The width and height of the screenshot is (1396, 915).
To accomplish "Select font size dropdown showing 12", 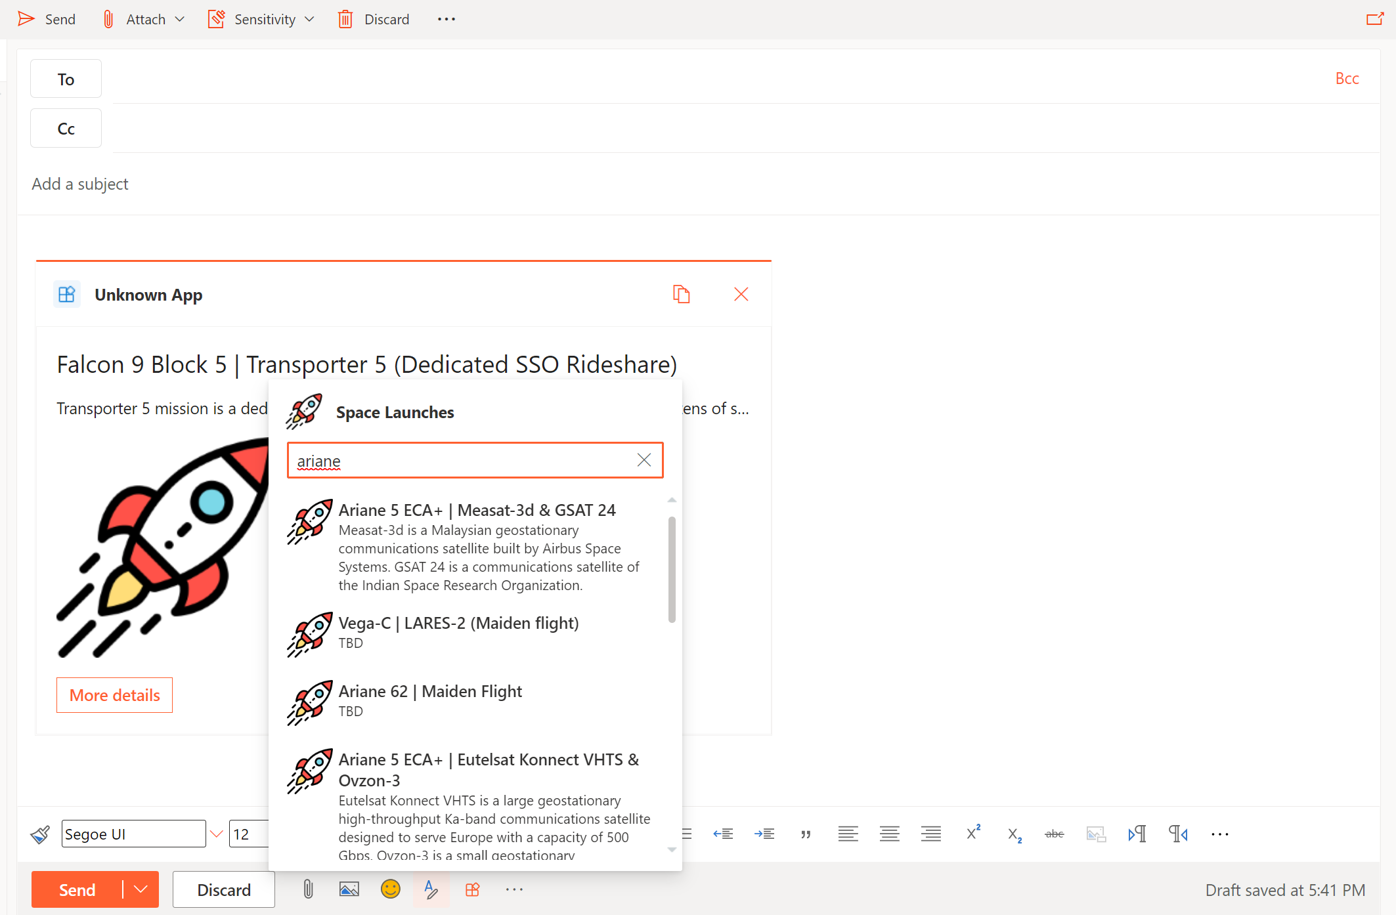I will coord(248,834).
